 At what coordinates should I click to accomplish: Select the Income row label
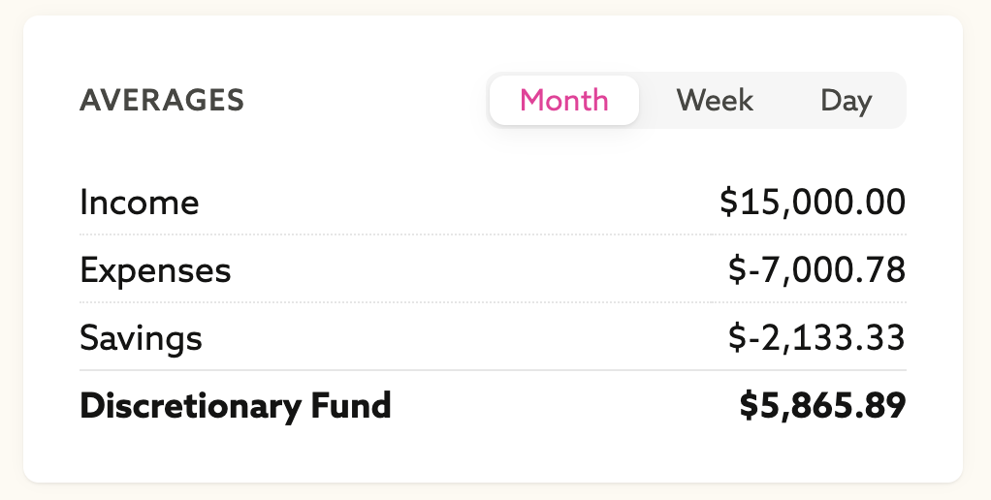click(x=139, y=203)
